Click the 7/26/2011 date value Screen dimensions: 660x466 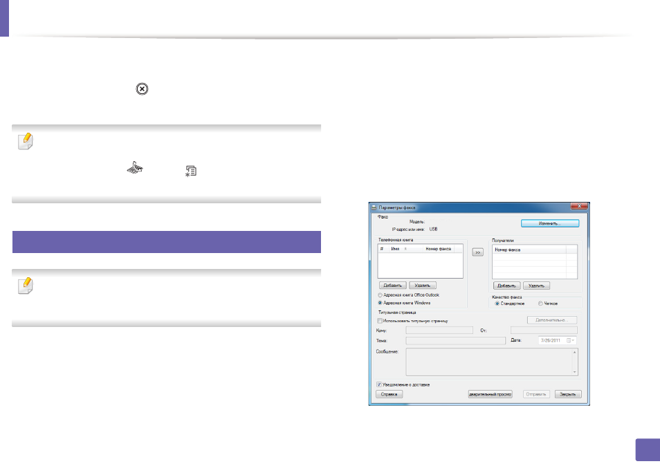coord(551,341)
